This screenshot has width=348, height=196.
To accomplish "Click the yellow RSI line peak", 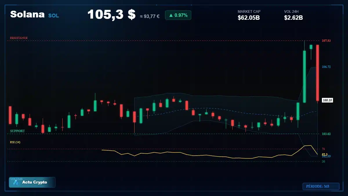I will (x=311, y=145).
